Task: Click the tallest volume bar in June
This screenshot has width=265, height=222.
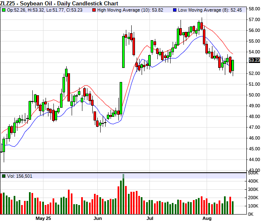Action: [123, 195]
